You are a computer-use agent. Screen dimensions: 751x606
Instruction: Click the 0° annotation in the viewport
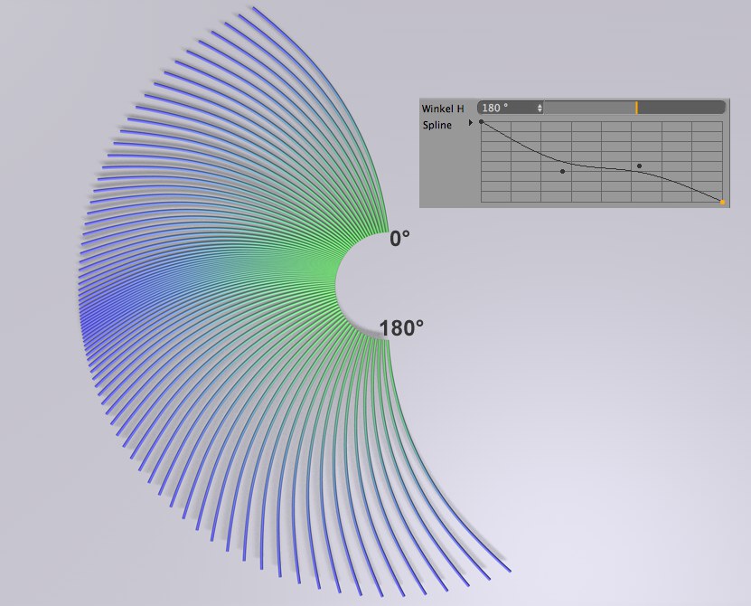click(399, 239)
